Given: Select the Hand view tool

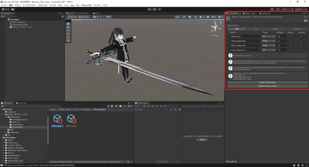Looking at the screenshot, I should click(x=68, y=24).
